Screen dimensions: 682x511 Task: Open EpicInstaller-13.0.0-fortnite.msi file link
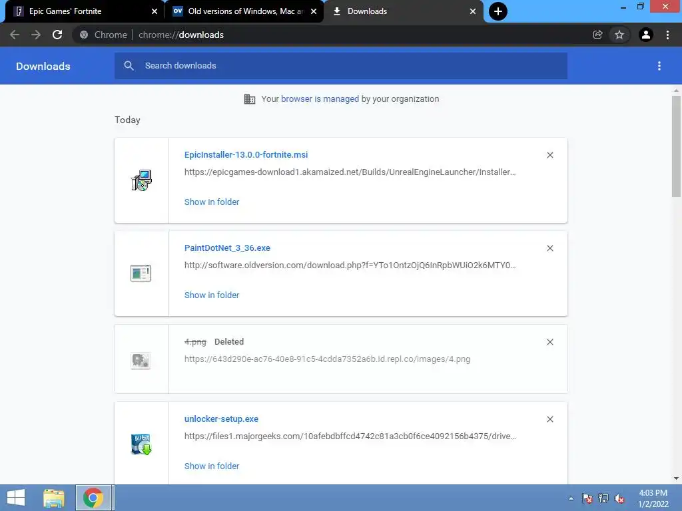pyautogui.click(x=246, y=154)
